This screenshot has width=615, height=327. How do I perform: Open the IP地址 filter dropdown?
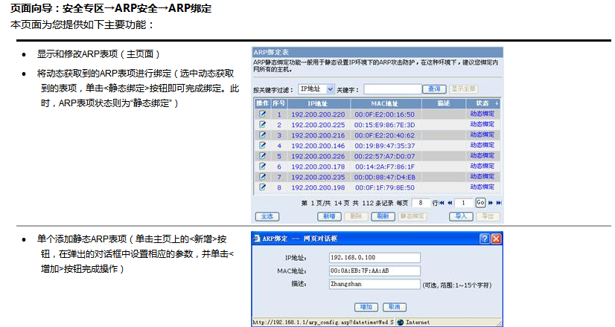[316, 89]
